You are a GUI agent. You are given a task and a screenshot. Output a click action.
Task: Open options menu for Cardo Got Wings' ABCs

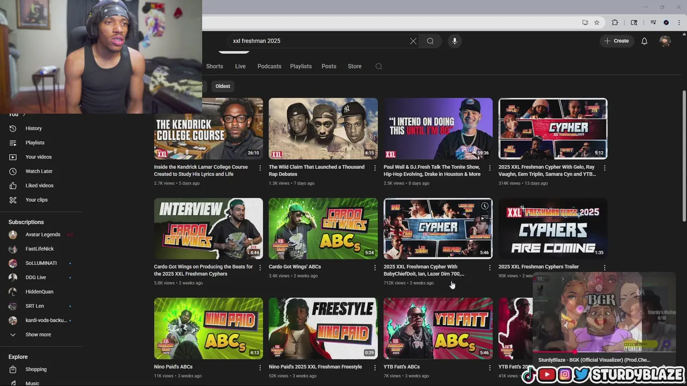click(375, 268)
